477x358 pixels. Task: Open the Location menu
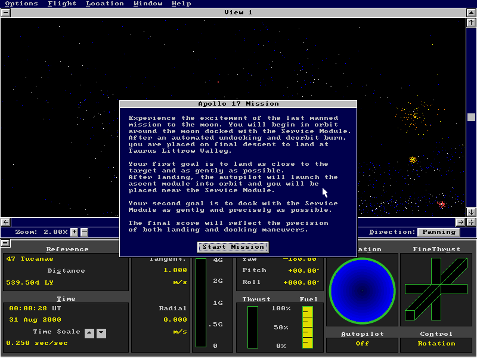[x=105, y=4]
